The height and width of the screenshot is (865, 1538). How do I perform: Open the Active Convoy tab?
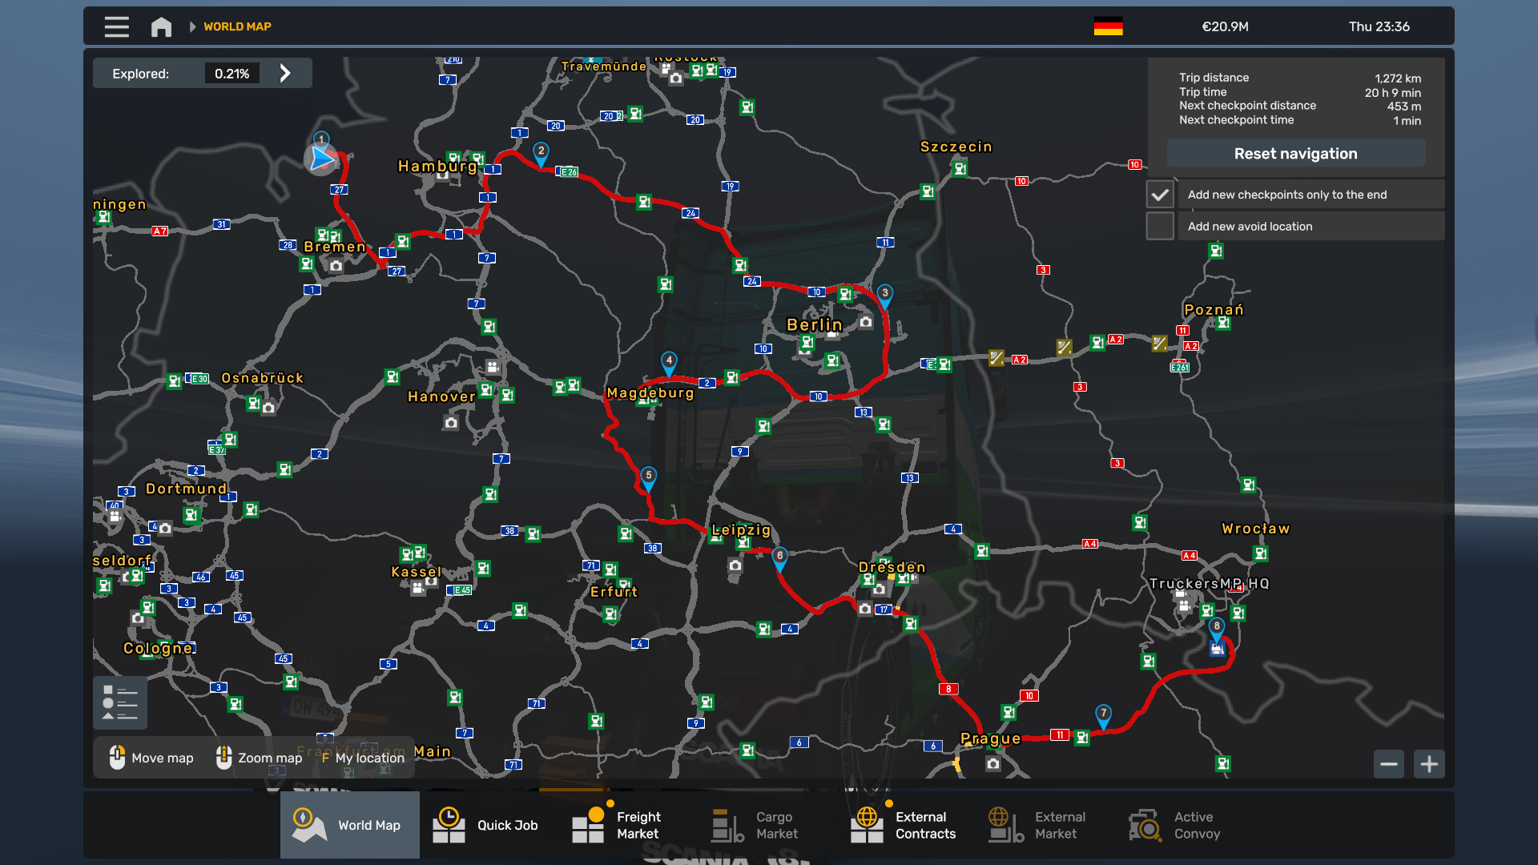1186,825
